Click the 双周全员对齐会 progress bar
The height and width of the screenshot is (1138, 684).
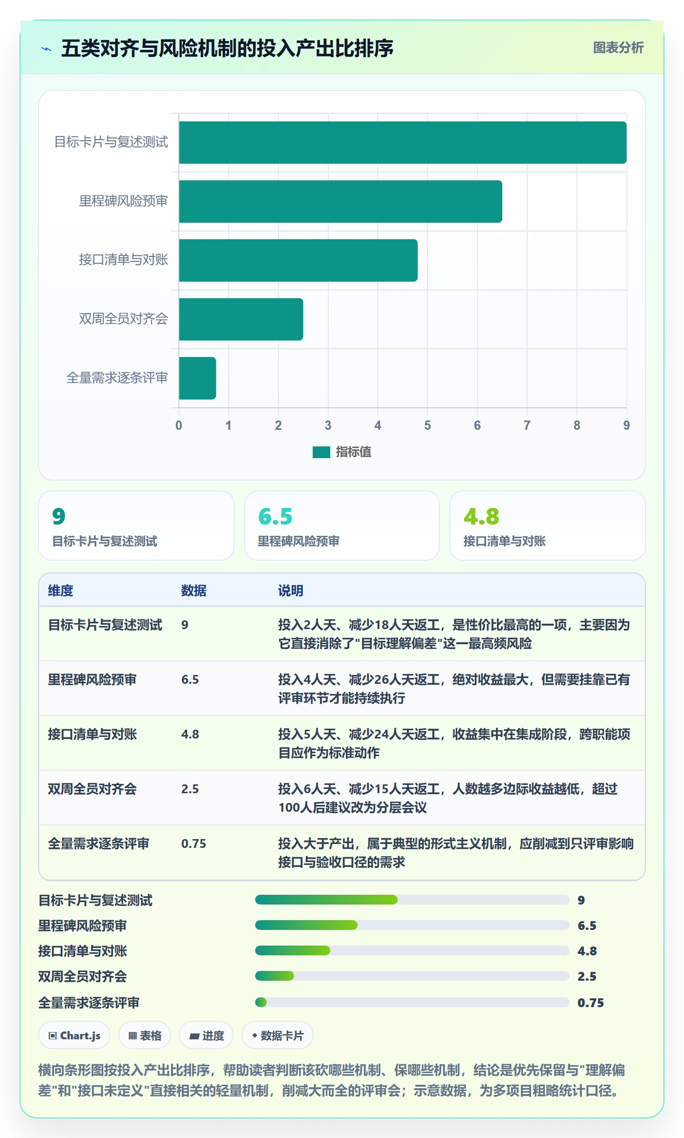coord(412,976)
